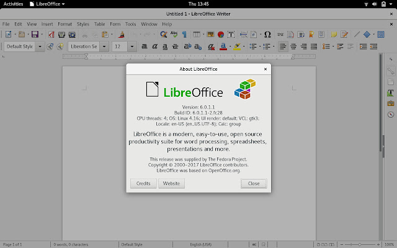Open the Line Spacing dropdown arrow
Viewport: 397px width, 248px height.
tap(333, 46)
